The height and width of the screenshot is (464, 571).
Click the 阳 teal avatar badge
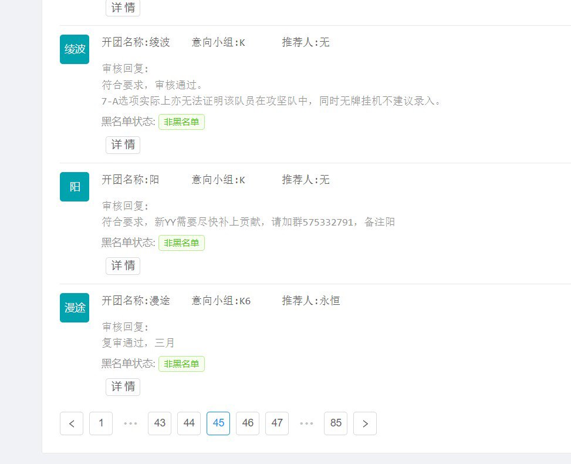[x=75, y=187]
